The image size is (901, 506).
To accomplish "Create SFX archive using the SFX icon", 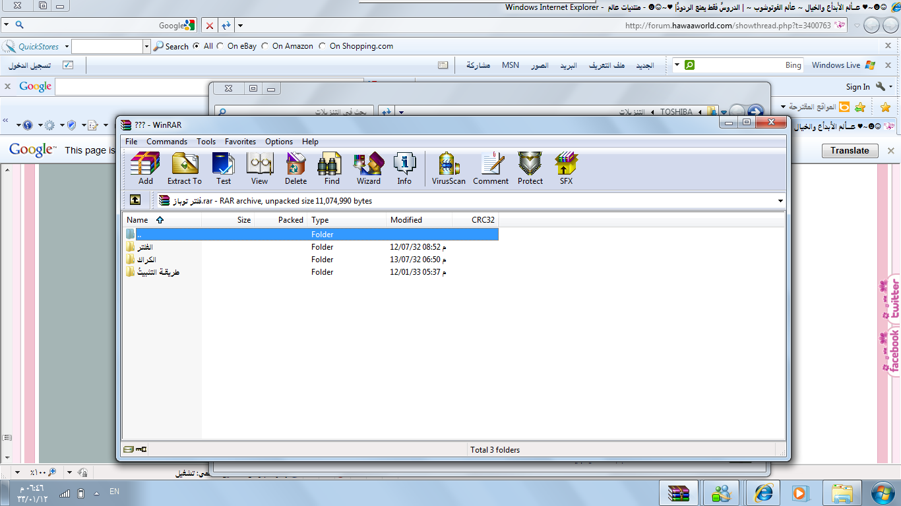I will click(x=566, y=168).
